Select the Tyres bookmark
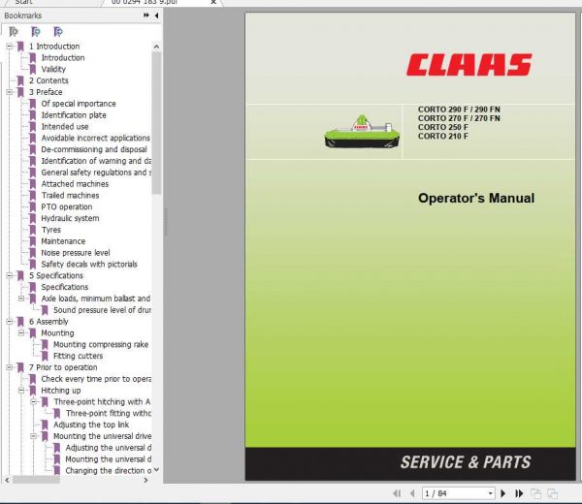The image size is (582, 504). click(50, 230)
